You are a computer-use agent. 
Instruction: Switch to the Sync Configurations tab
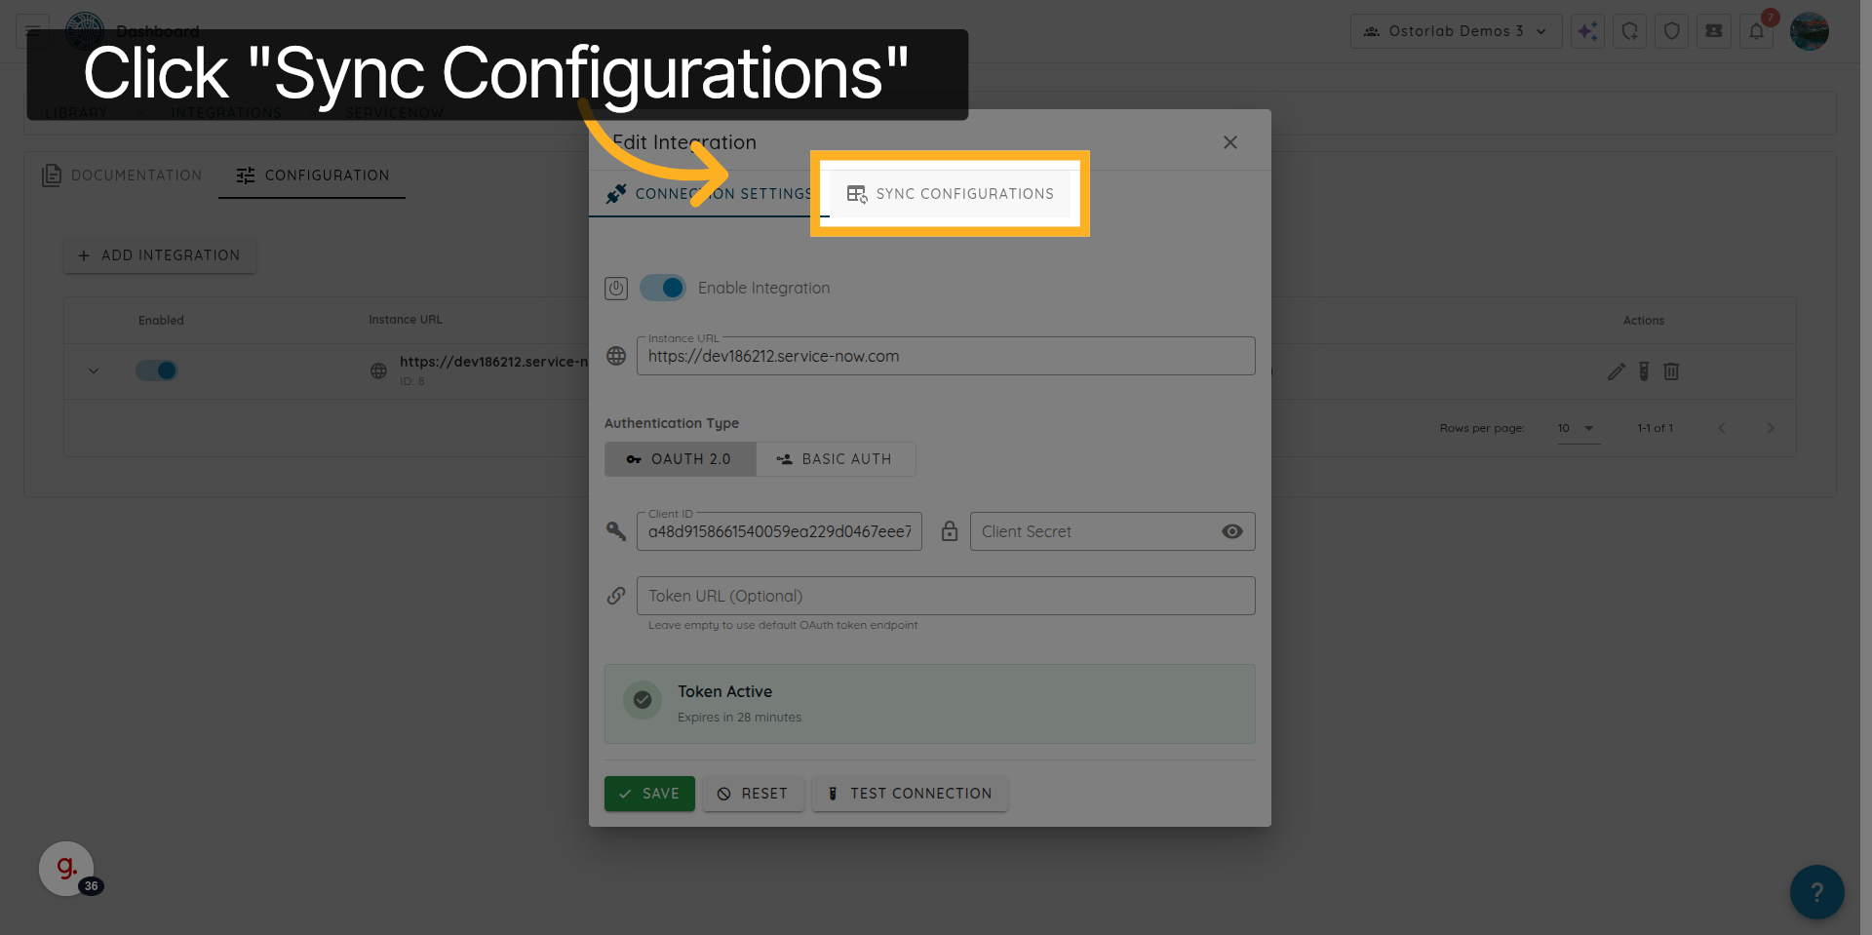coord(950,193)
